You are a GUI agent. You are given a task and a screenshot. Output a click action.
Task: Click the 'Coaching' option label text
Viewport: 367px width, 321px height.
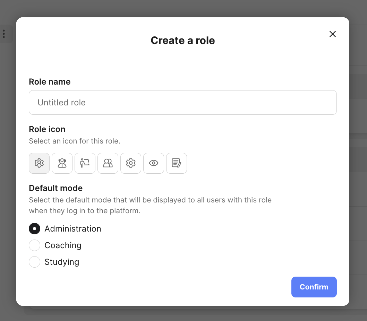tap(63, 245)
